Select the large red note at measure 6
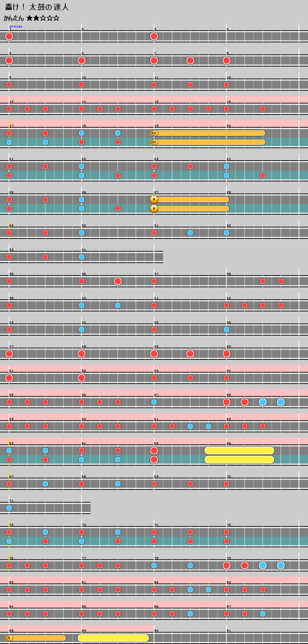308x644 pixels. point(82,60)
